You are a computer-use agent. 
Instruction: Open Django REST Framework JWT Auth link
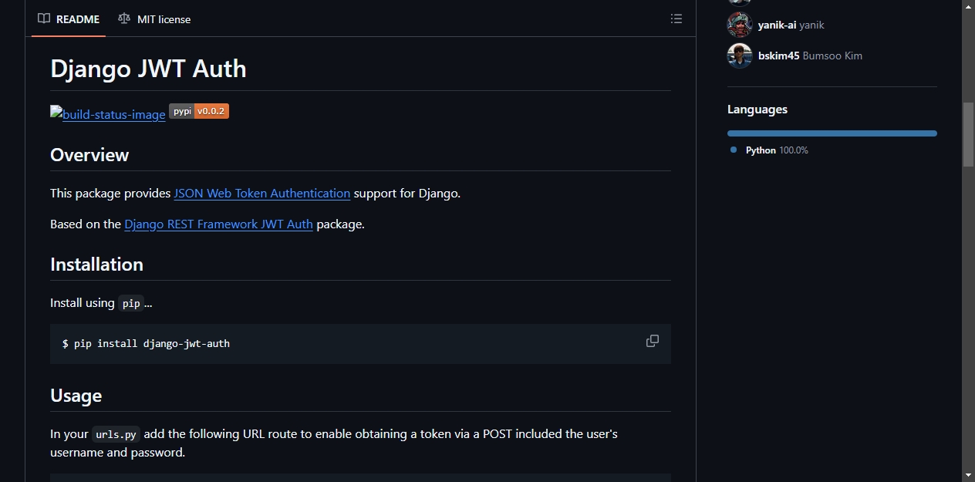click(x=218, y=224)
